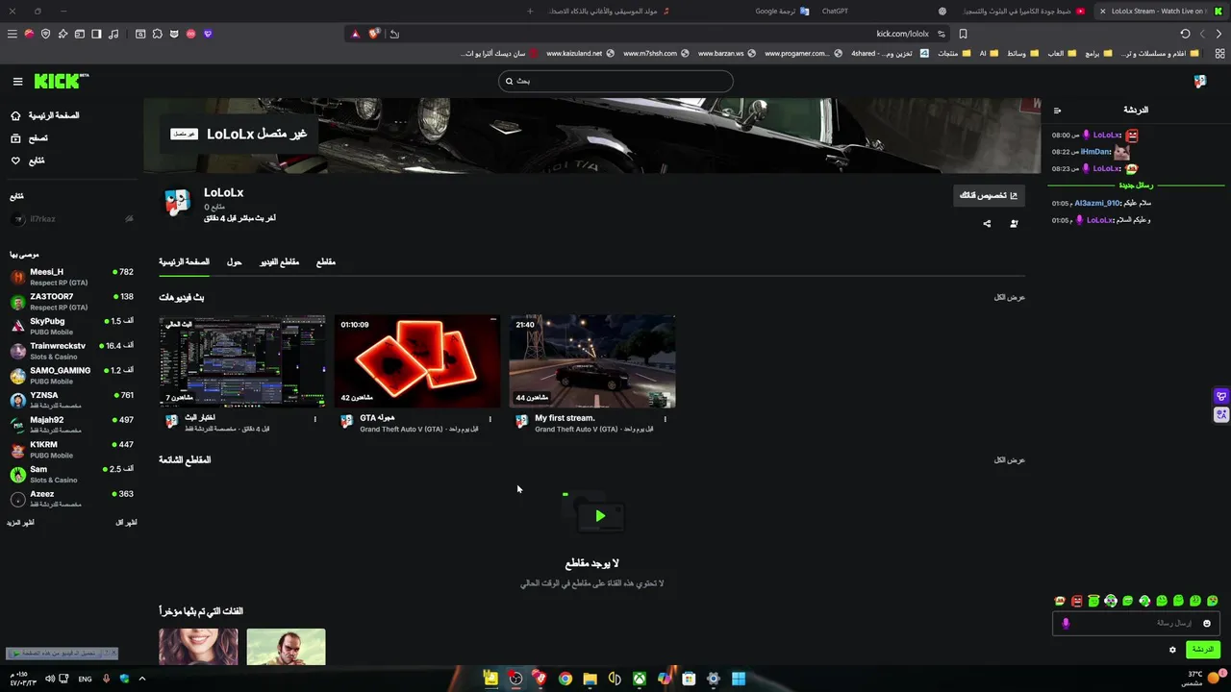Screen dimensions: 1231x692
Task: Open the My first stream video thumbnail
Action: (592, 361)
